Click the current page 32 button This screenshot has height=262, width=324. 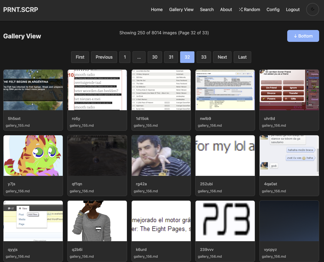tap(187, 57)
